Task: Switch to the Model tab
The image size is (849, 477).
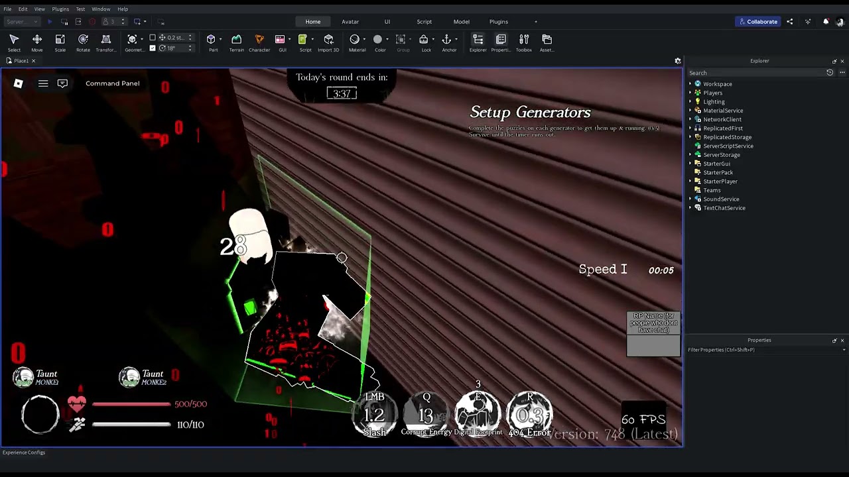Action: coord(462,22)
